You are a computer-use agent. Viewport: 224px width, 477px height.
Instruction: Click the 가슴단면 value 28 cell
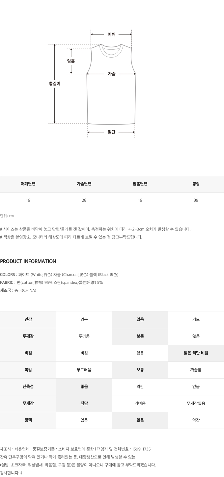(x=84, y=200)
